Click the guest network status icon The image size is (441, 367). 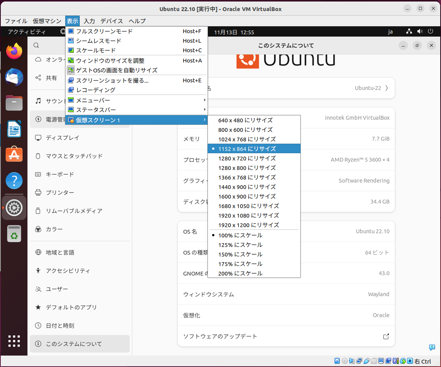coord(409,32)
